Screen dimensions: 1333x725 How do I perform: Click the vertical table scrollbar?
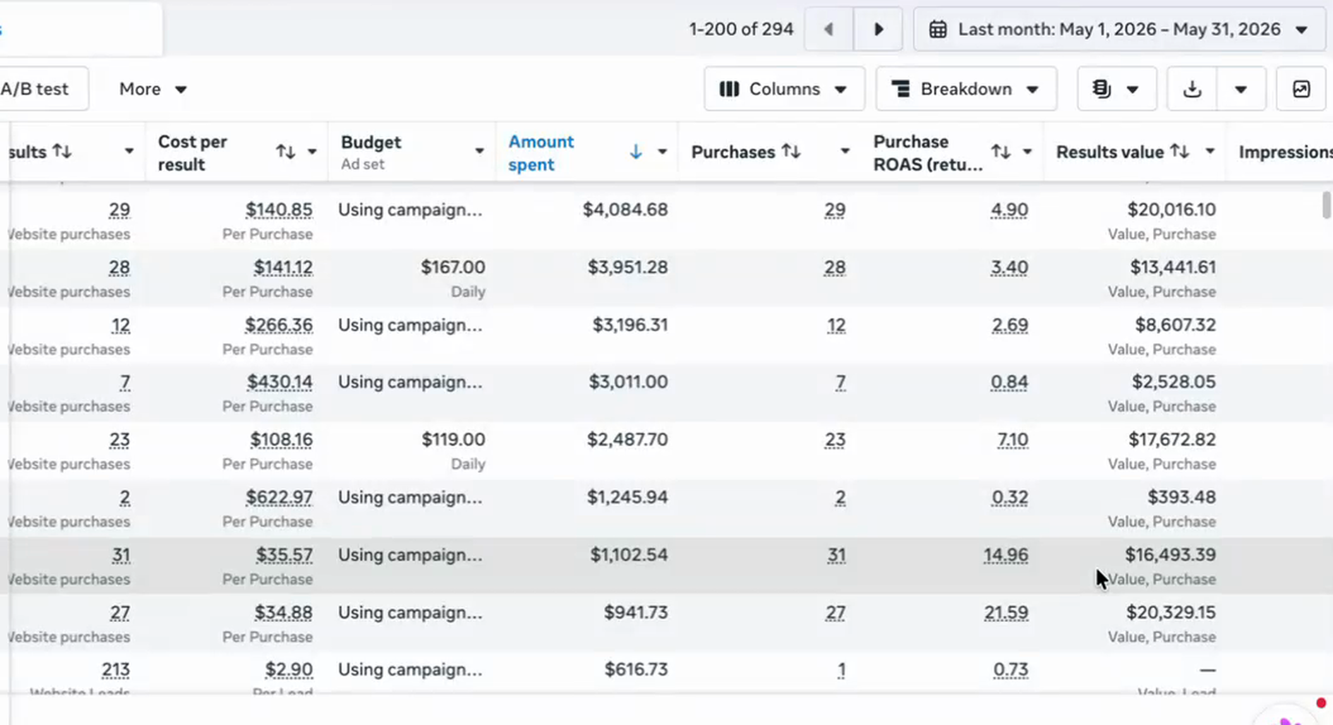[x=1326, y=206]
